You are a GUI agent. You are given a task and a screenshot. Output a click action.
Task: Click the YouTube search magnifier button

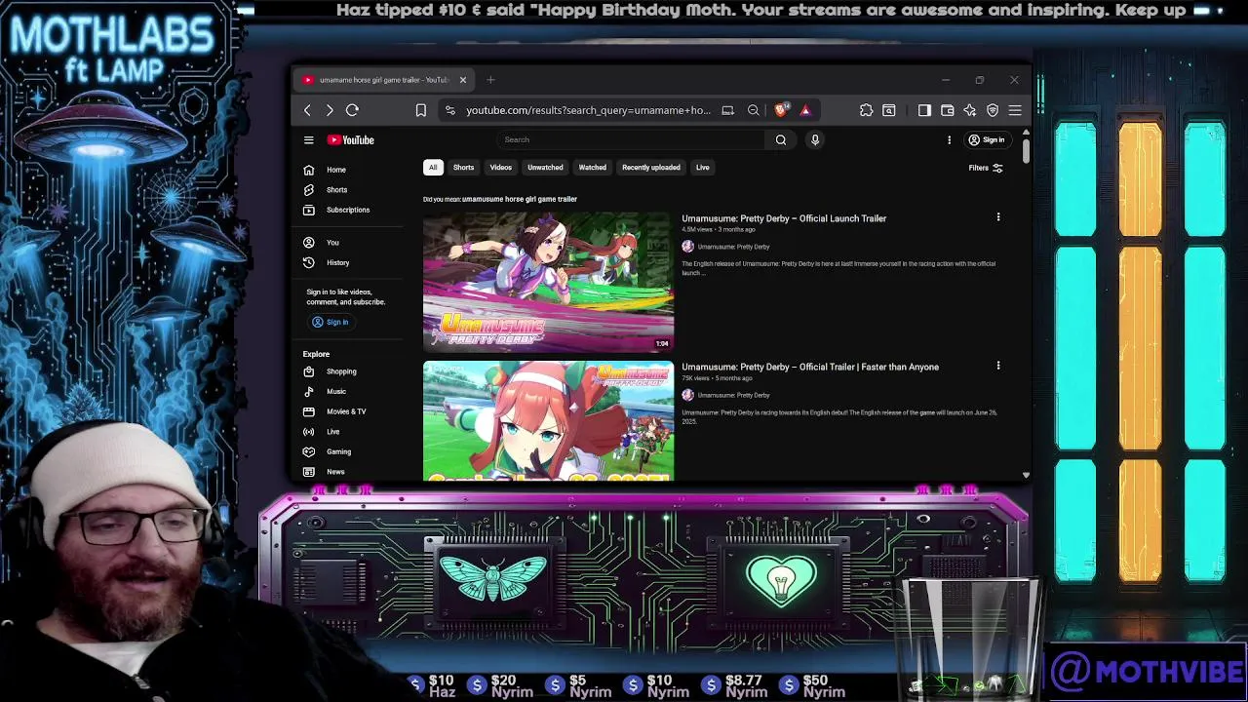[x=781, y=140]
